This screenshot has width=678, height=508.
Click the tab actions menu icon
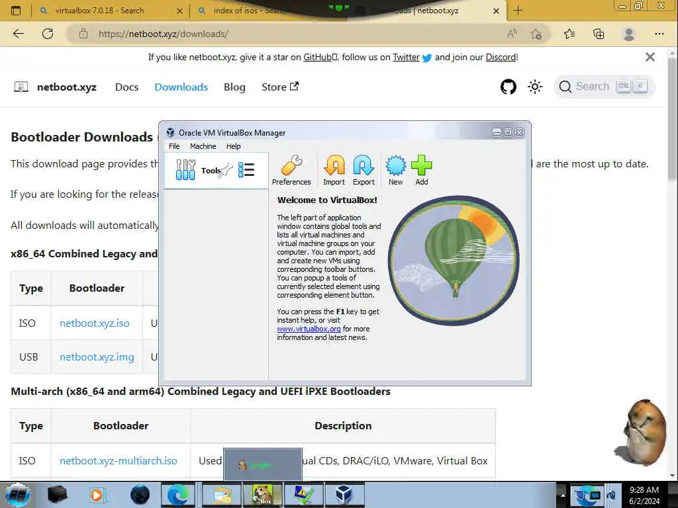[16, 11]
